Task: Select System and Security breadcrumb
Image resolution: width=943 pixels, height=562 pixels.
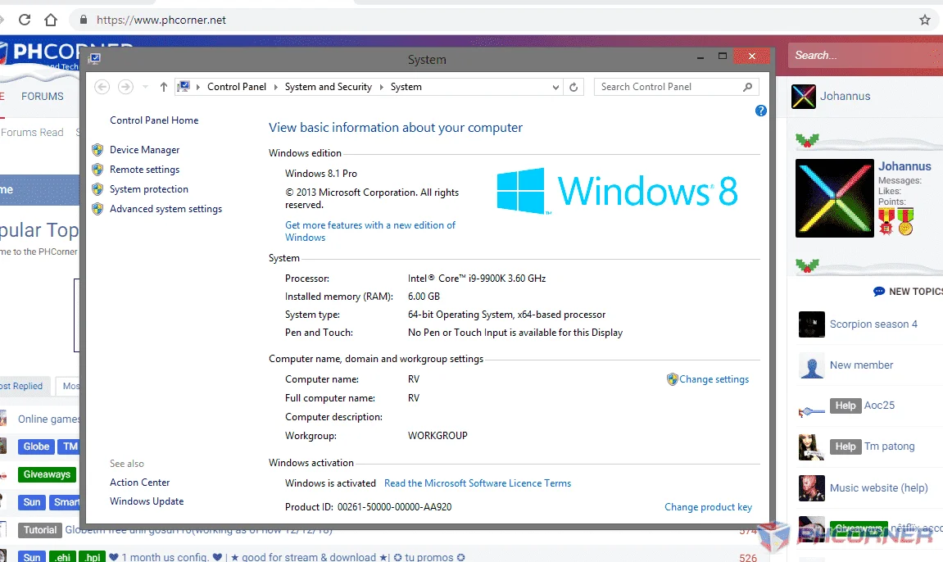Action: pyautogui.click(x=329, y=87)
